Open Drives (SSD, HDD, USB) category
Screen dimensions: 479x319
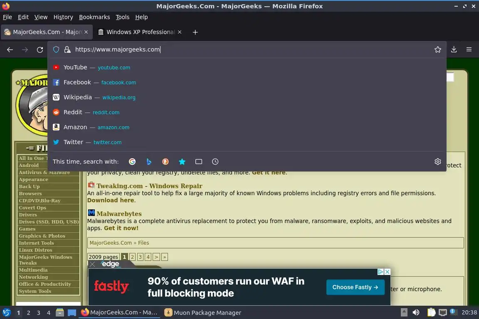click(x=49, y=222)
